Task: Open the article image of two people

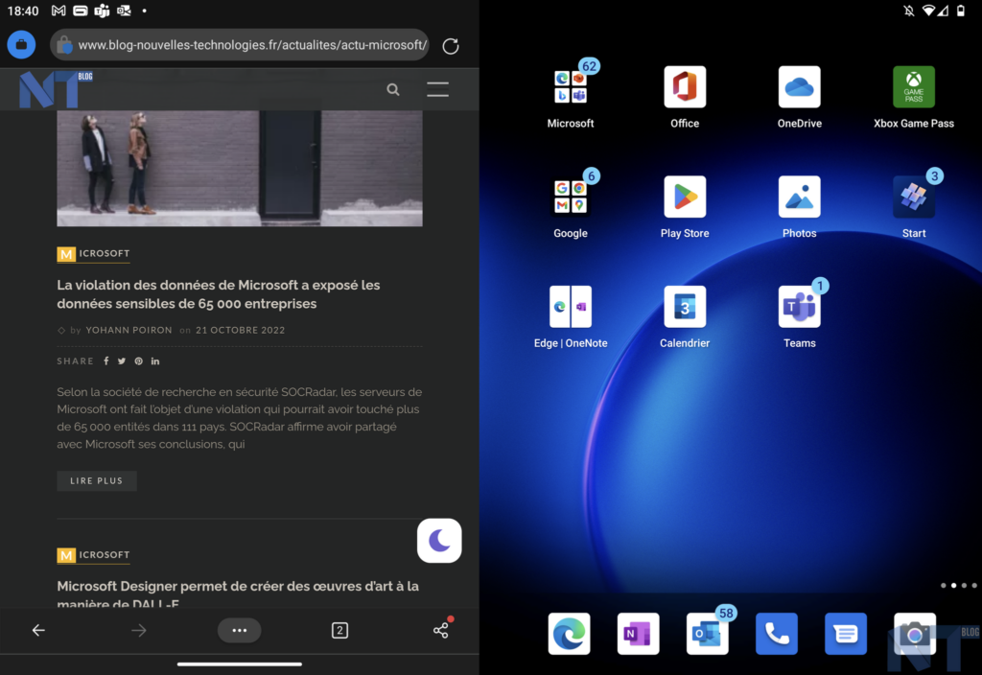Action: (x=239, y=168)
